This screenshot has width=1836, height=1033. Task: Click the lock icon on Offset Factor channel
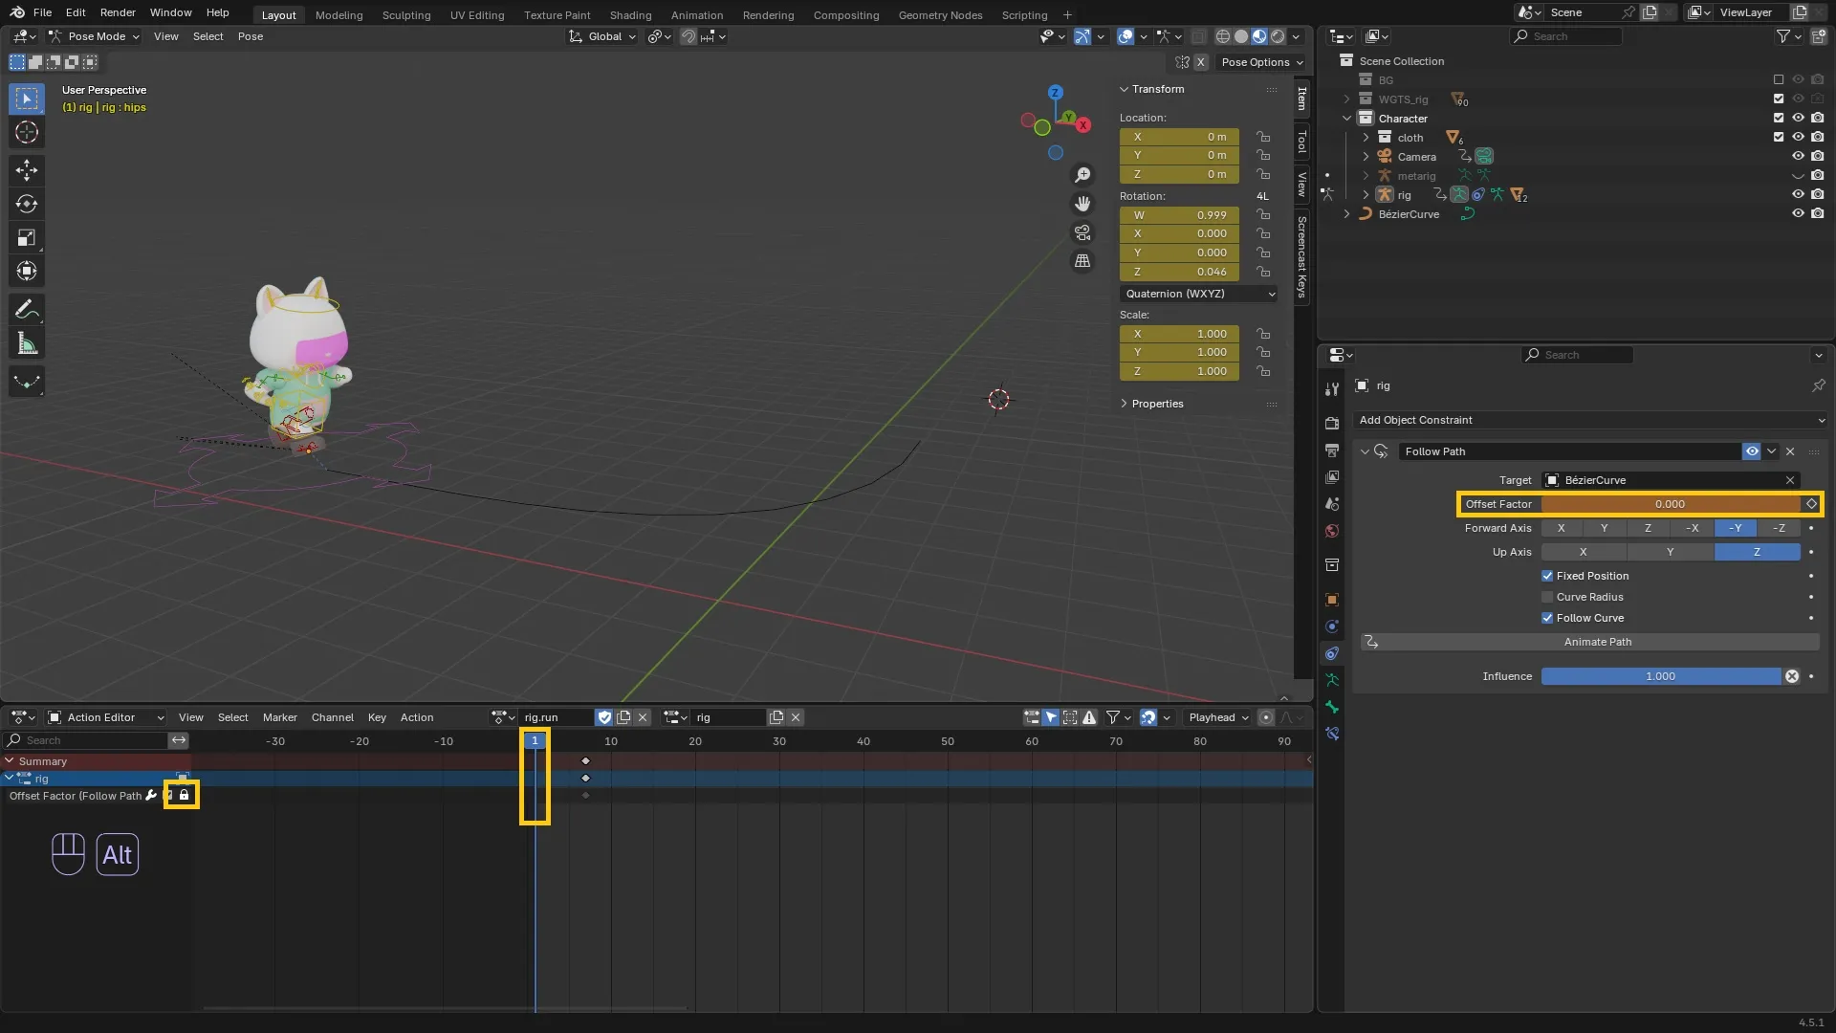tap(185, 795)
